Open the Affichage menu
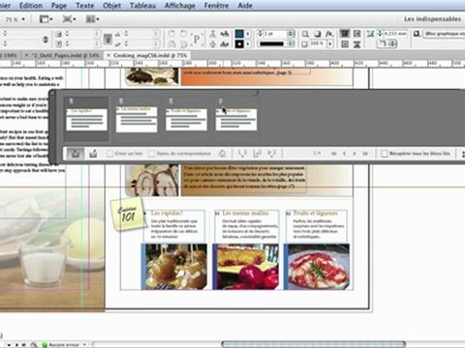This screenshot has height=348, width=465. coord(180,6)
